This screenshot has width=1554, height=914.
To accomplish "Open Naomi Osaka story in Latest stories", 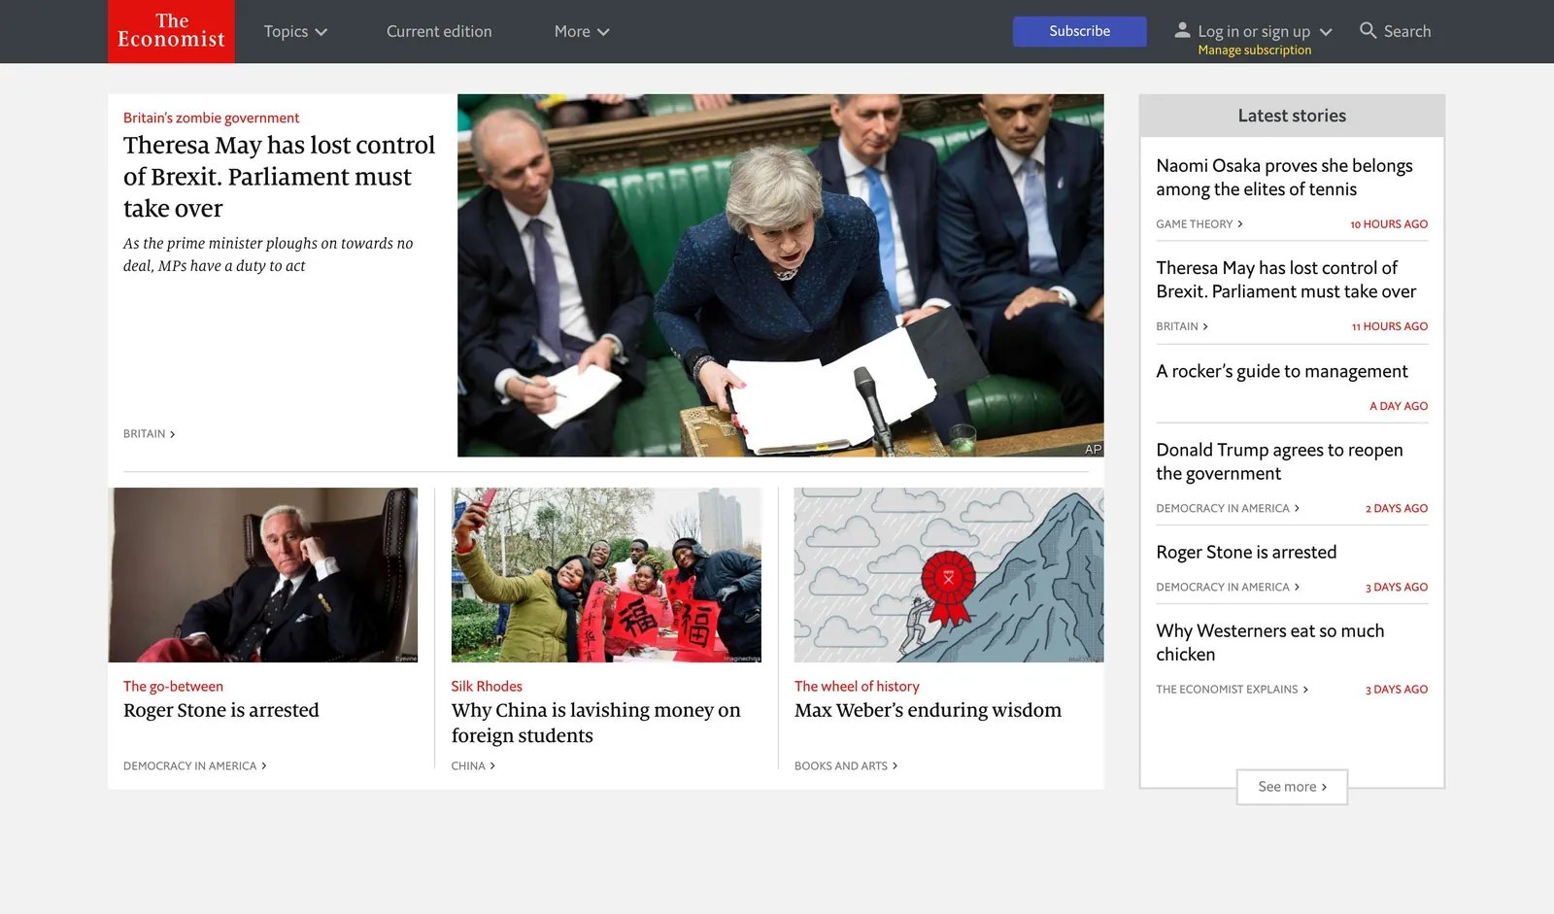I will pyautogui.click(x=1284, y=178).
